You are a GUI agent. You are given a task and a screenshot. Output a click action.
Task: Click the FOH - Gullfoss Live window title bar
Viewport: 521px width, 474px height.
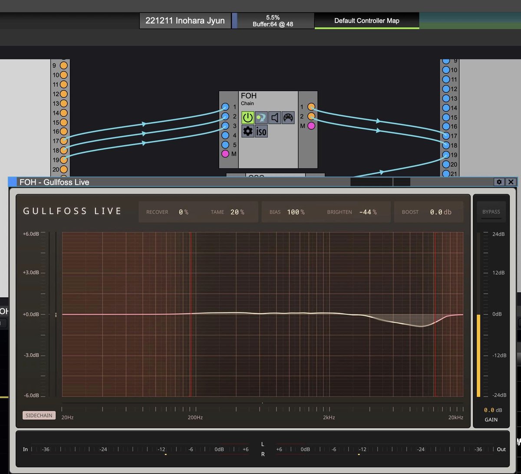coord(256,182)
